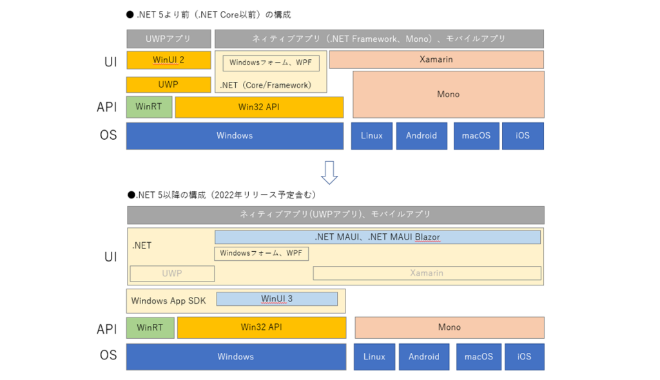Select 'Windowsフォーム、WPF' inside .NET (Core/Framework)

tap(271, 62)
